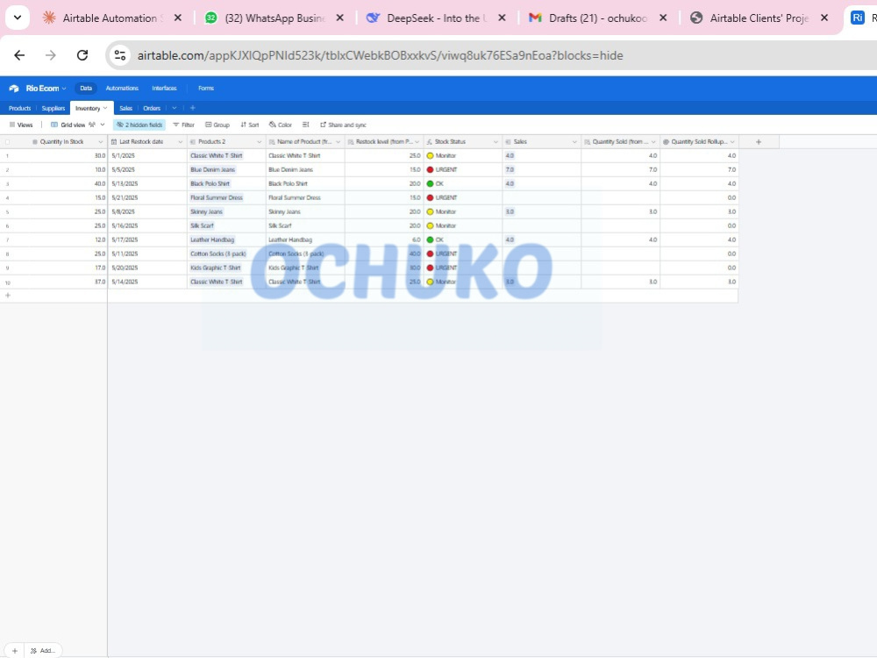Open the Inventory table tab dropdown

coord(105,108)
